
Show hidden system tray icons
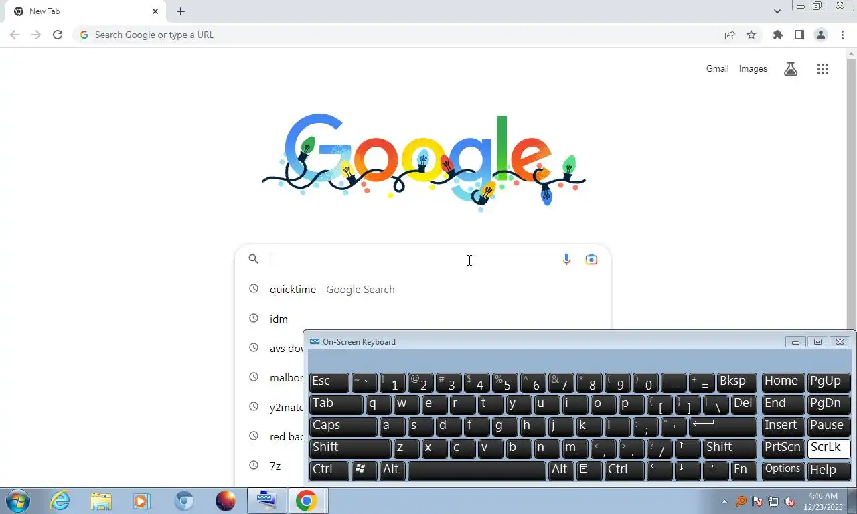(724, 501)
